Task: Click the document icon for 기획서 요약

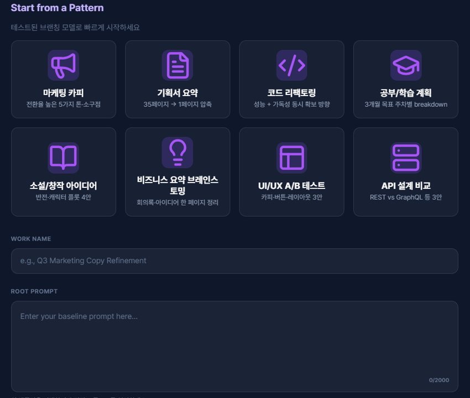Action: click(177, 65)
